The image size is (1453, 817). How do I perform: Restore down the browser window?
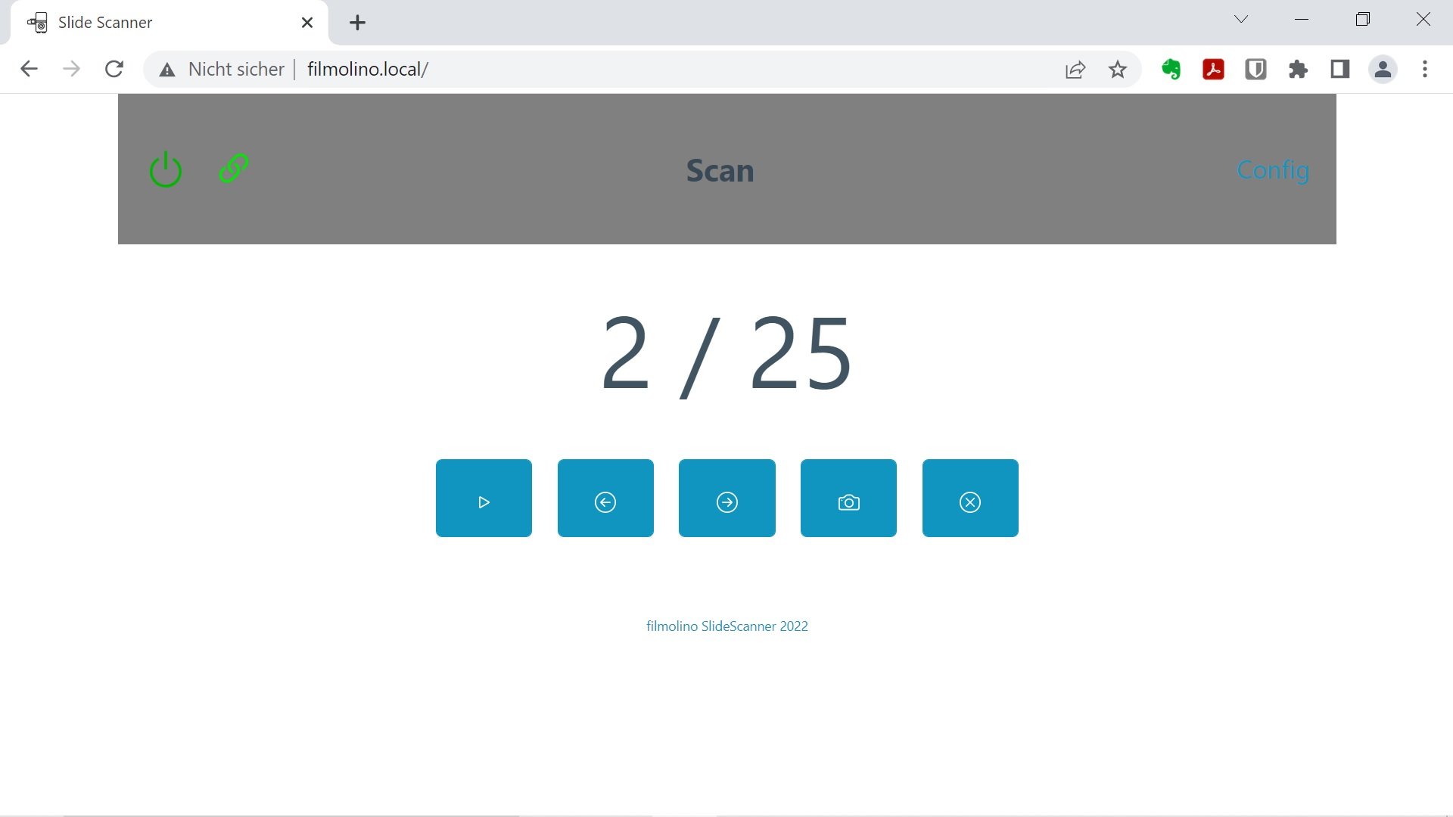pos(1363,20)
